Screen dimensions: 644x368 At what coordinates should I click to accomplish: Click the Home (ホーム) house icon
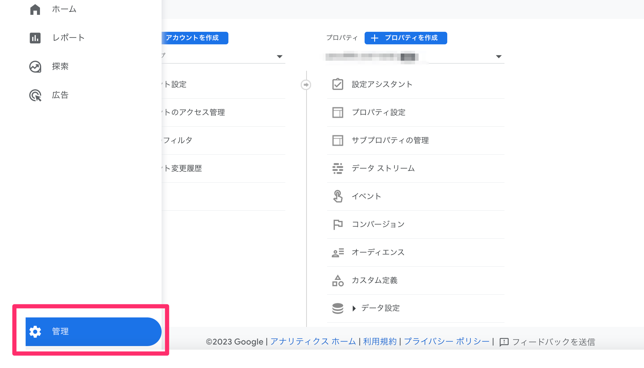pyautogui.click(x=35, y=9)
